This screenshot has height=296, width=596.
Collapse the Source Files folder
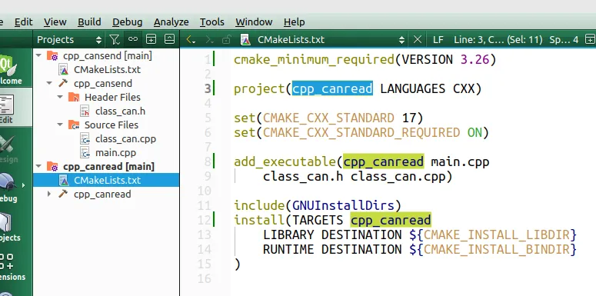[x=60, y=125]
